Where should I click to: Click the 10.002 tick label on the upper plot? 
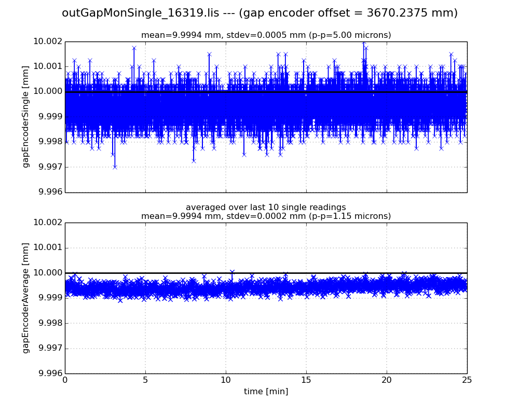pos(48,41)
